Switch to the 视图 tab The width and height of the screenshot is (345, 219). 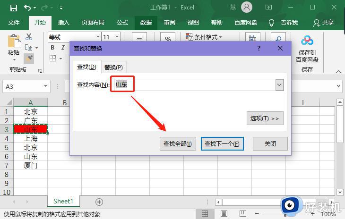tap(193, 22)
